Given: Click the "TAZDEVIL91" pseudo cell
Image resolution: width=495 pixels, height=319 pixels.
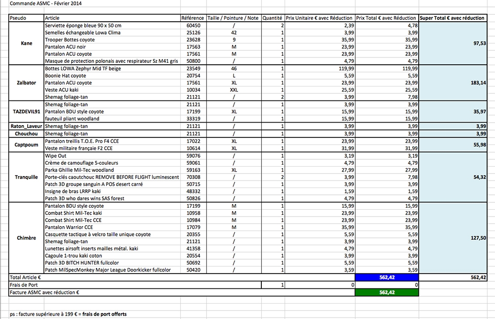Looking at the screenshot, I should [x=26, y=112].
